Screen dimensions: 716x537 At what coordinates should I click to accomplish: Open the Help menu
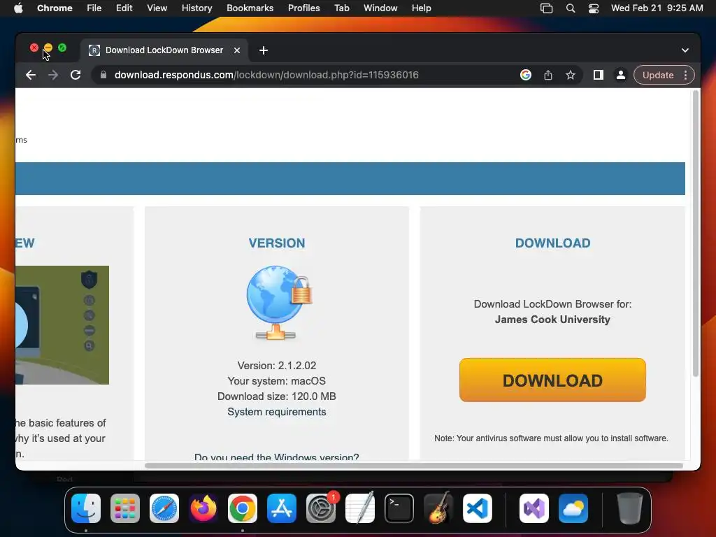coord(421,8)
